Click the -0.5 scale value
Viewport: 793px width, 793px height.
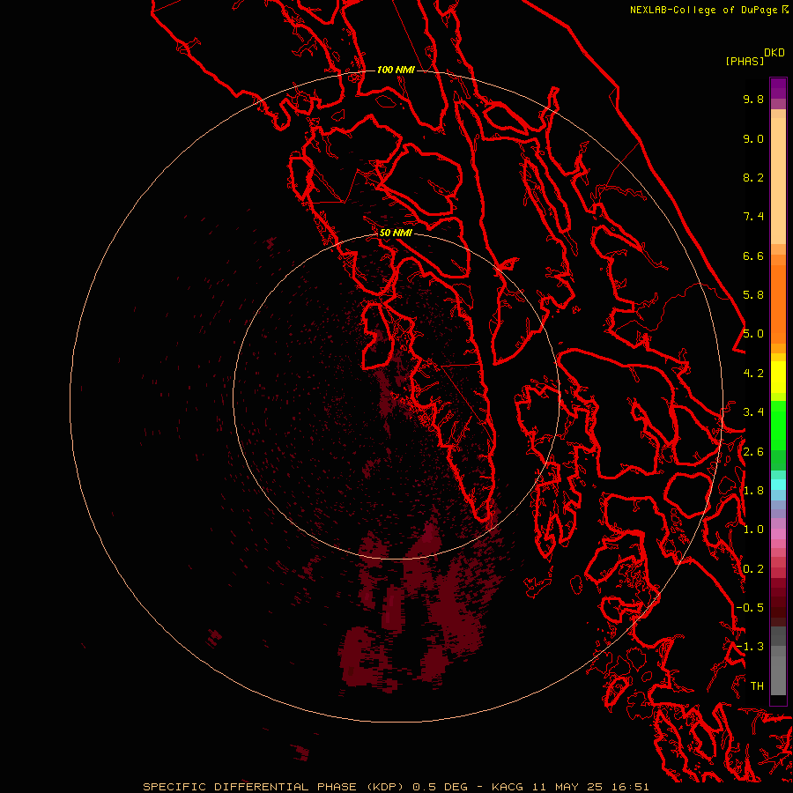pos(750,608)
